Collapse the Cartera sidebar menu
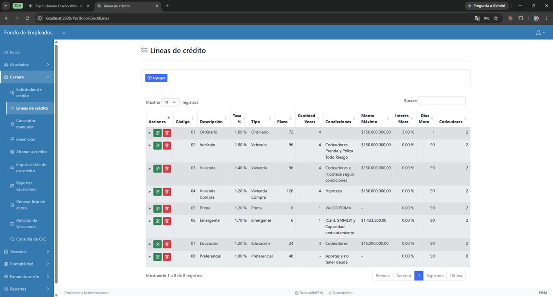 click(27, 77)
